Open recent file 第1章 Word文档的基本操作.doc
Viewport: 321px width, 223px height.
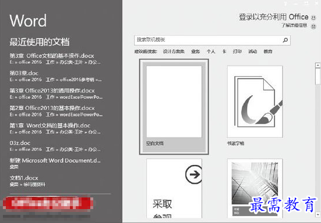point(56,128)
